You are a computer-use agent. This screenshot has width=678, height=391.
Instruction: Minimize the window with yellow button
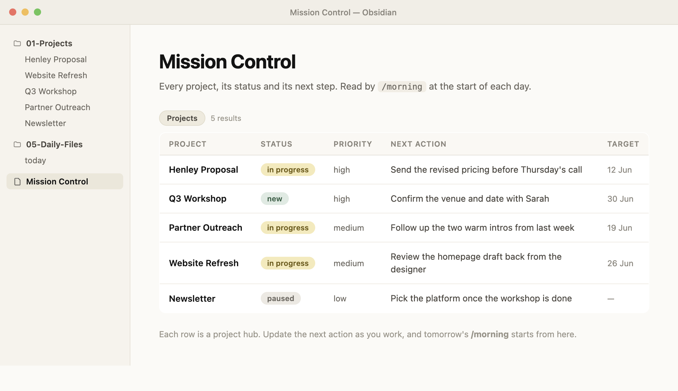(x=25, y=12)
